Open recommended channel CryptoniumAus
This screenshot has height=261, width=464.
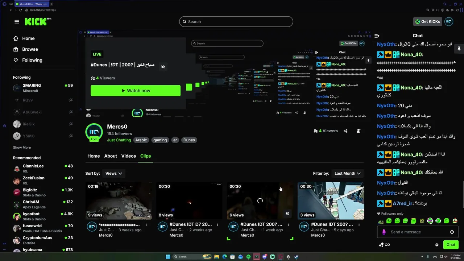point(43,240)
